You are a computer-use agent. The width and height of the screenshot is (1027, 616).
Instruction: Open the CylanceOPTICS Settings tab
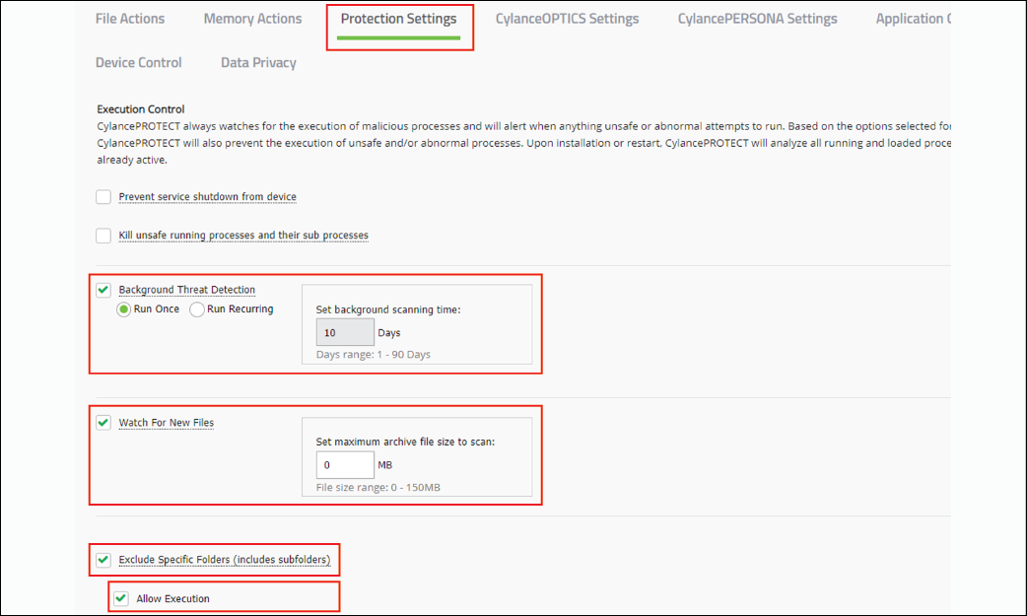tap(567, 19)
